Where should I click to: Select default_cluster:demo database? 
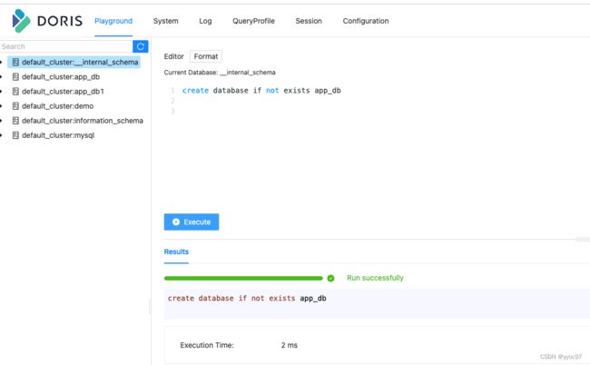(x=57, y=106)
